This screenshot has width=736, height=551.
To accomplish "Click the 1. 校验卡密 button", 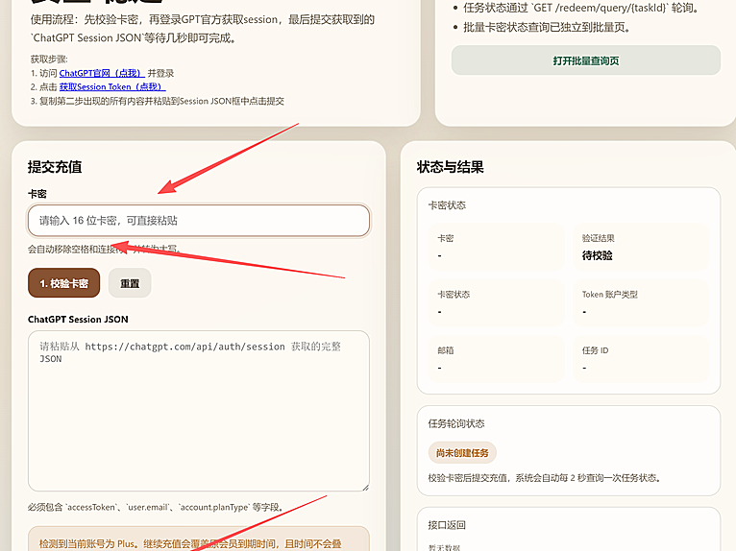I will (63, 283).
